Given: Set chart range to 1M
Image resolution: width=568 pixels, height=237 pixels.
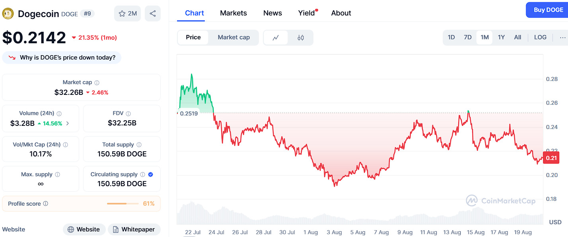Looking at the screenshot, I should [x=484, y=37].
